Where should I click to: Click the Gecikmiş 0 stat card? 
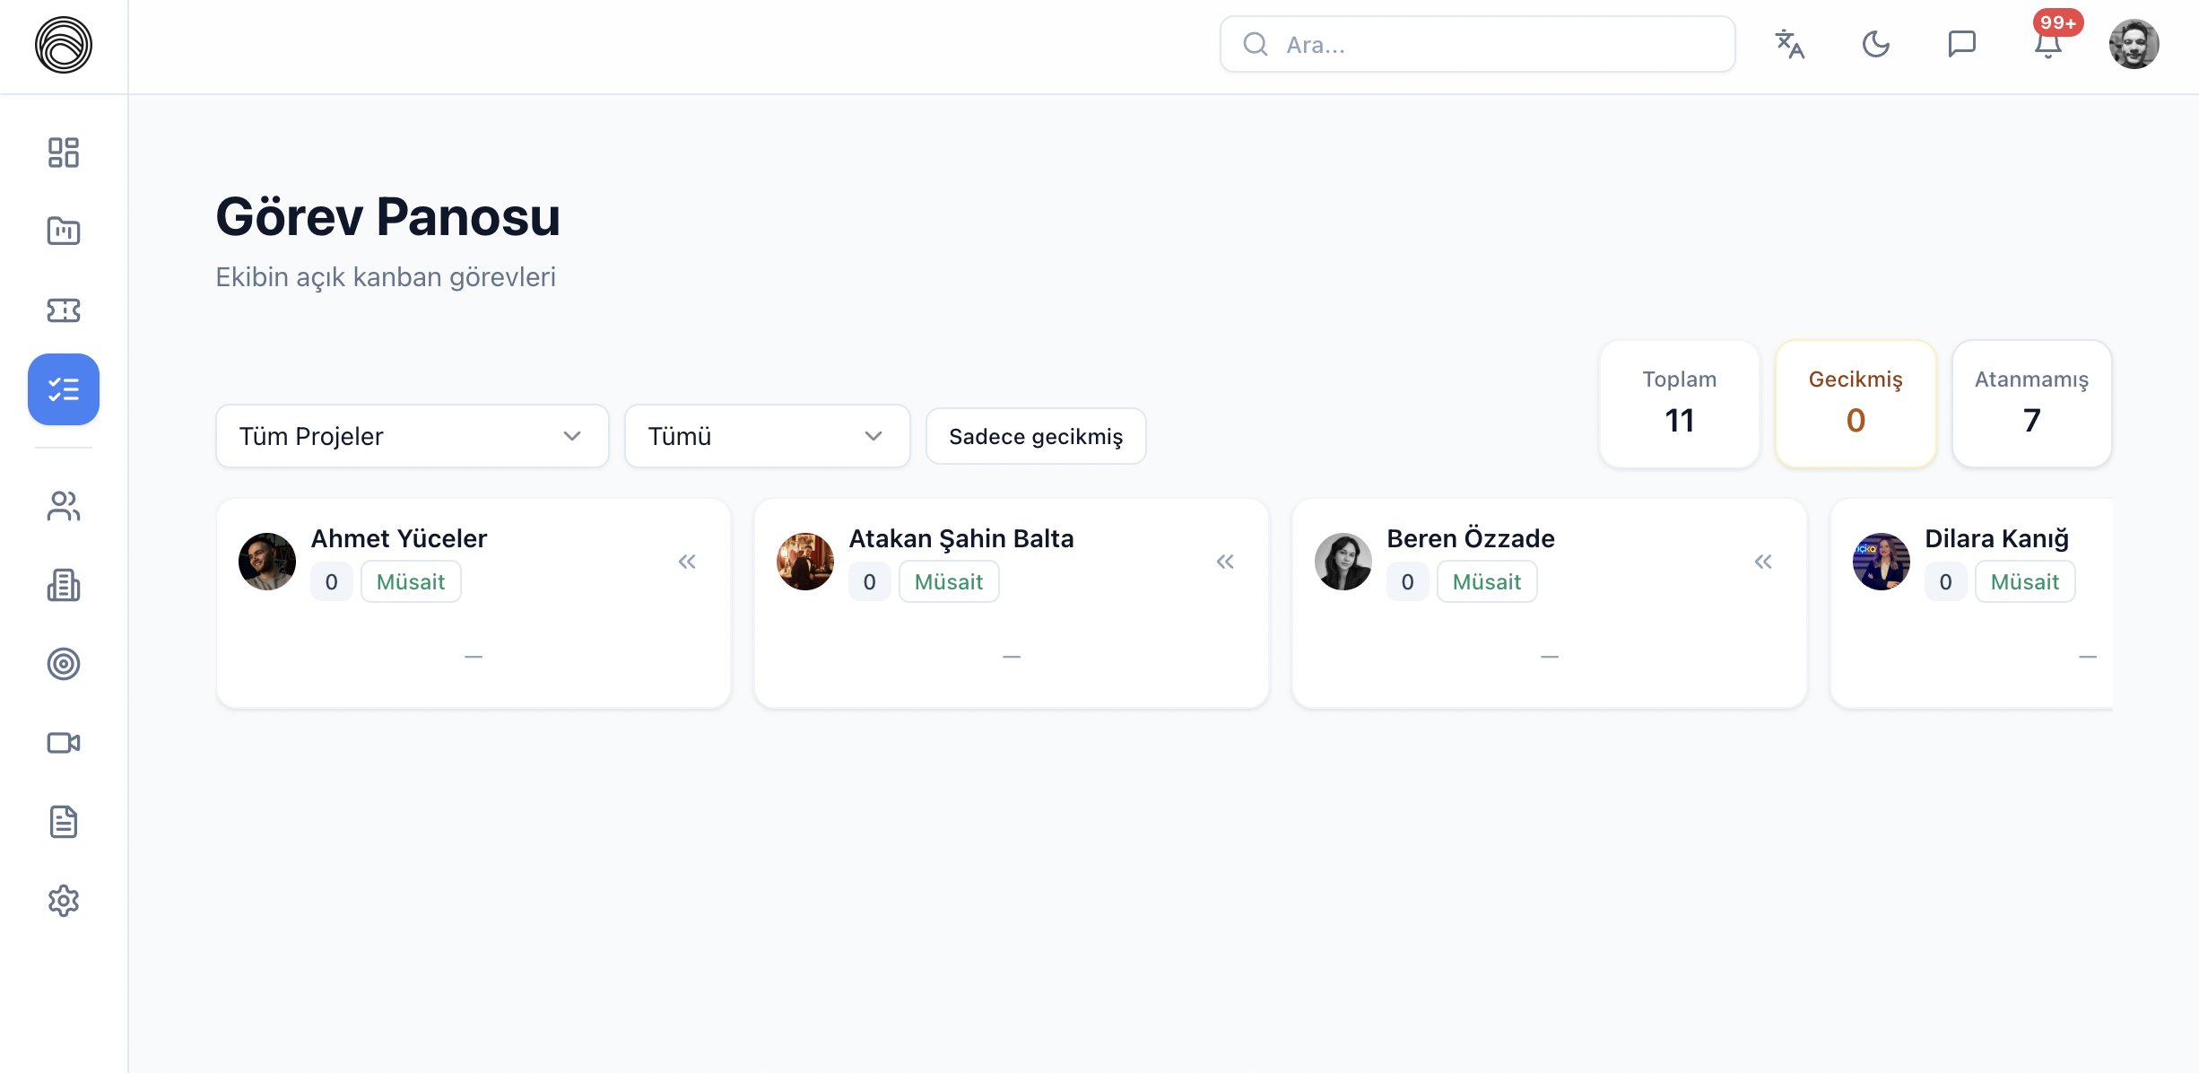click(x=1856, y=404)
